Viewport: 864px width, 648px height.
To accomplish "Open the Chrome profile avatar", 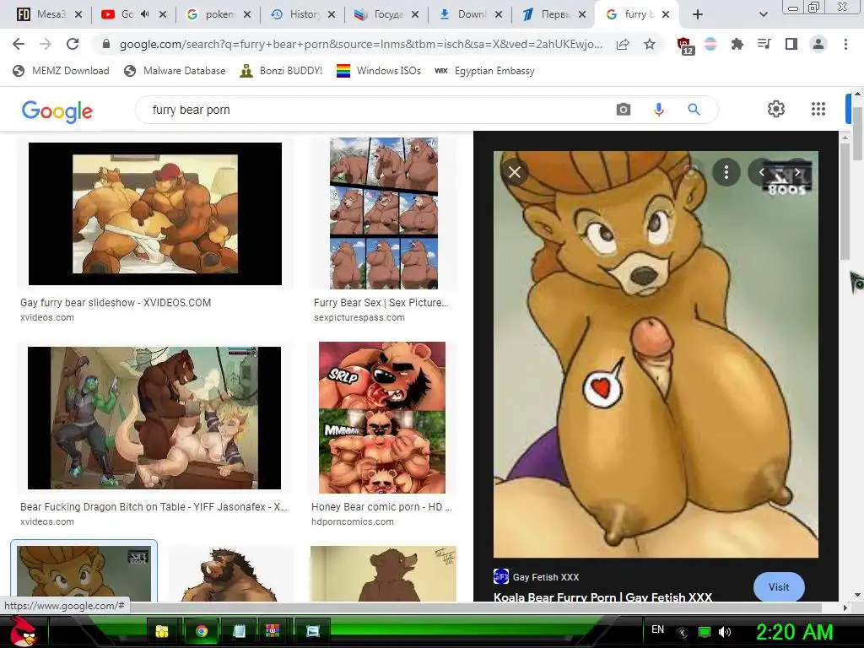I will click(x=818, y=44).
